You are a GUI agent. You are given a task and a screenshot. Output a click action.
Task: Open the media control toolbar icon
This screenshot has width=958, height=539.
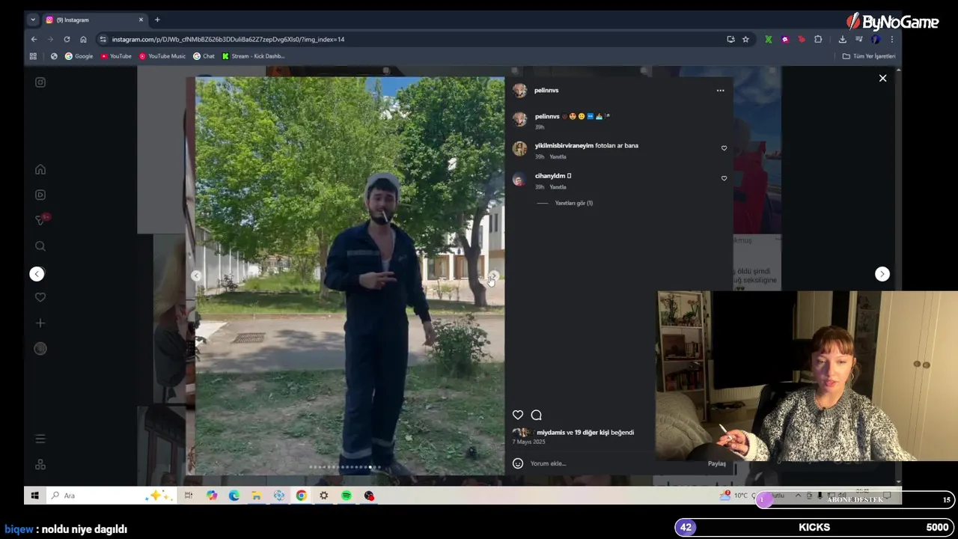(x=858, y=39)
